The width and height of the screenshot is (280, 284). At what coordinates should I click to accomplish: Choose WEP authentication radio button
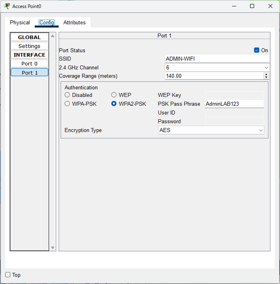(x=114, y=95)
